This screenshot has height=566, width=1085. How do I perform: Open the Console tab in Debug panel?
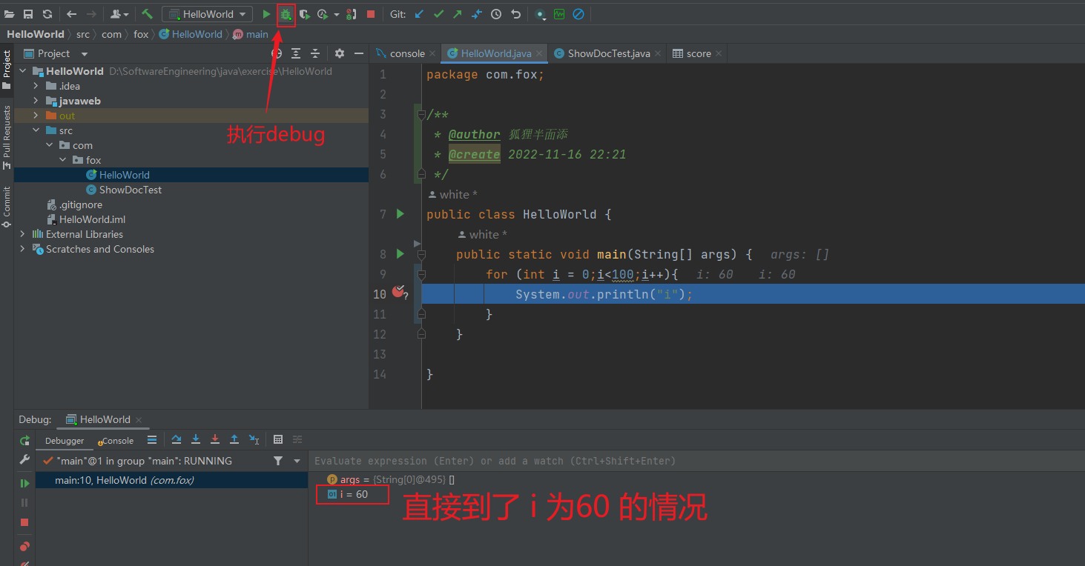117,441
